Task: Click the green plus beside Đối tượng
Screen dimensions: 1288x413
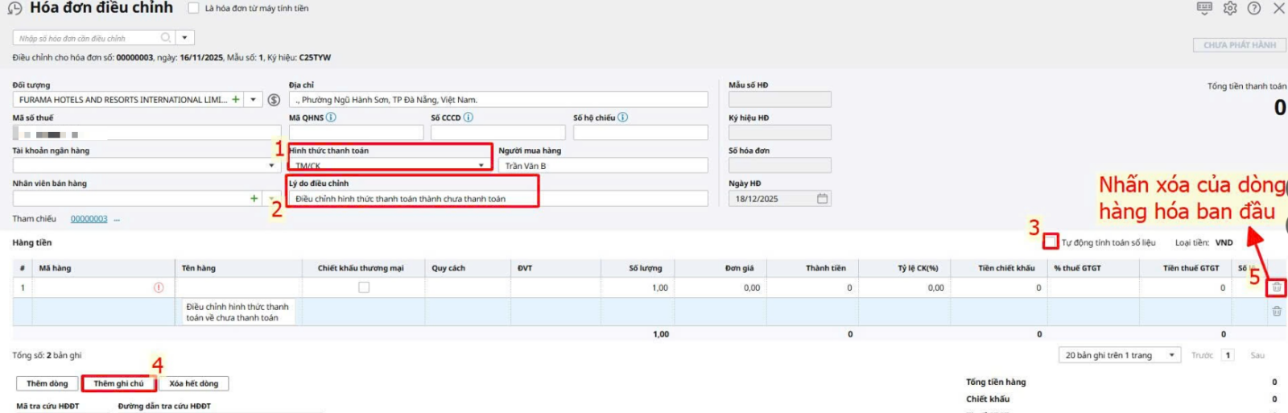Action: click(x=236, y=100)
